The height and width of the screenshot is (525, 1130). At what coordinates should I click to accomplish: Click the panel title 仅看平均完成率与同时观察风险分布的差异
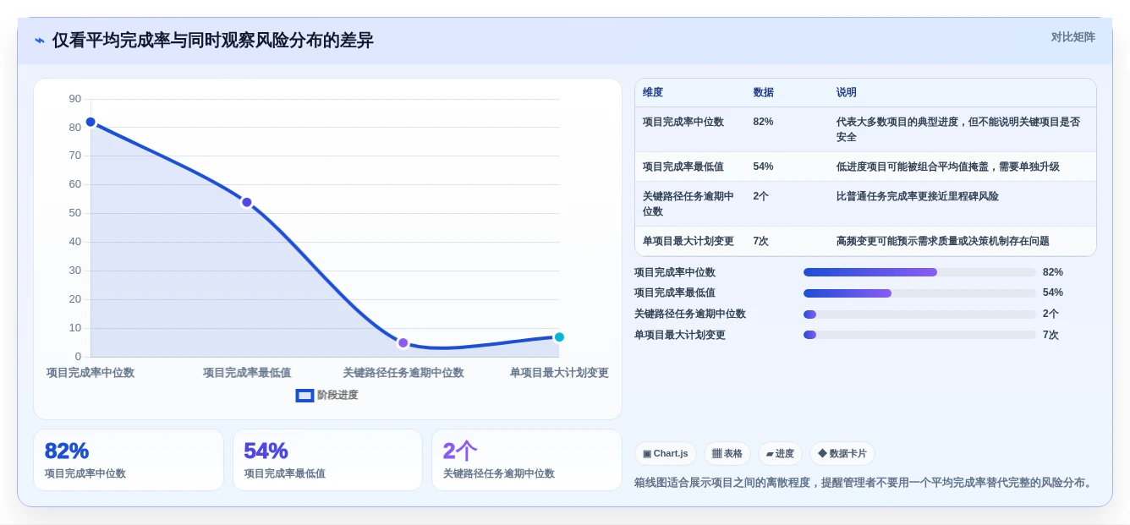point(213,41)
